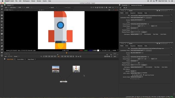Open the Image nodes toolbar menu icon

tap(2, 6)
